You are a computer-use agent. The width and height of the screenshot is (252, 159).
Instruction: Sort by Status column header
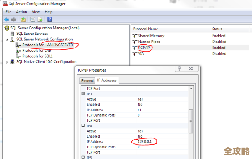click(x=229, y=29)
